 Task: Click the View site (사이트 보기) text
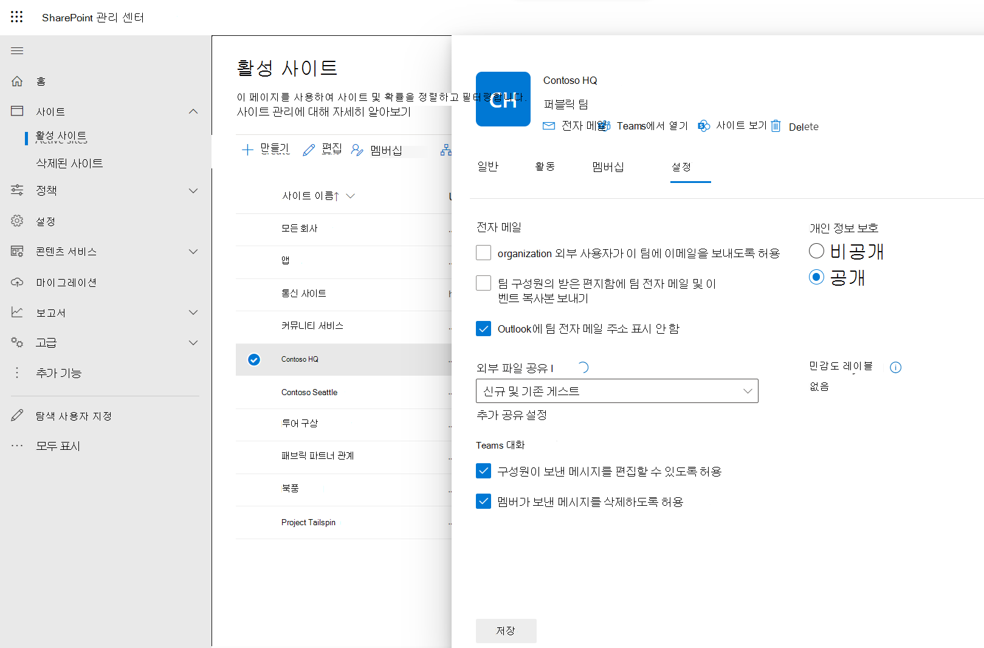coord(741,125)
